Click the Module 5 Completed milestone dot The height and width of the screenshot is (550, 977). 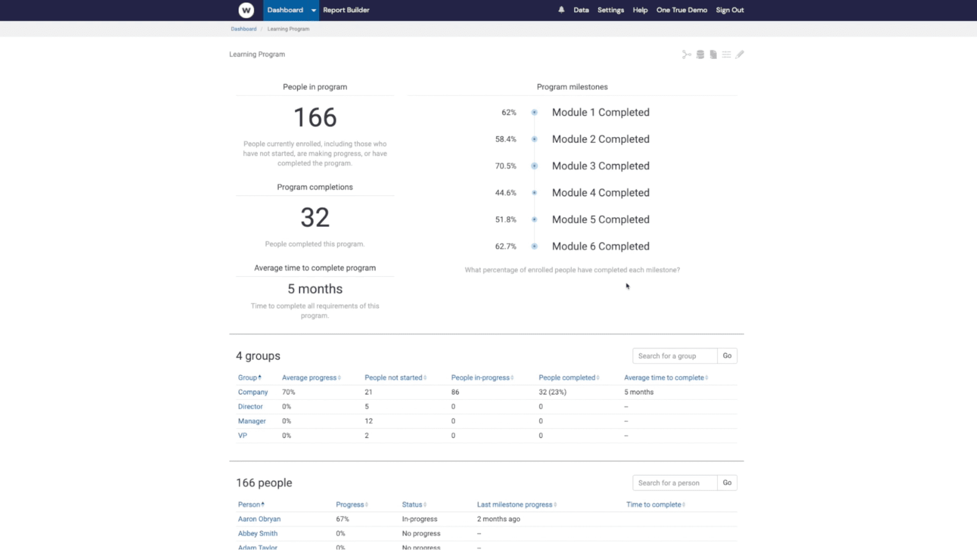[x=534, y=220]
